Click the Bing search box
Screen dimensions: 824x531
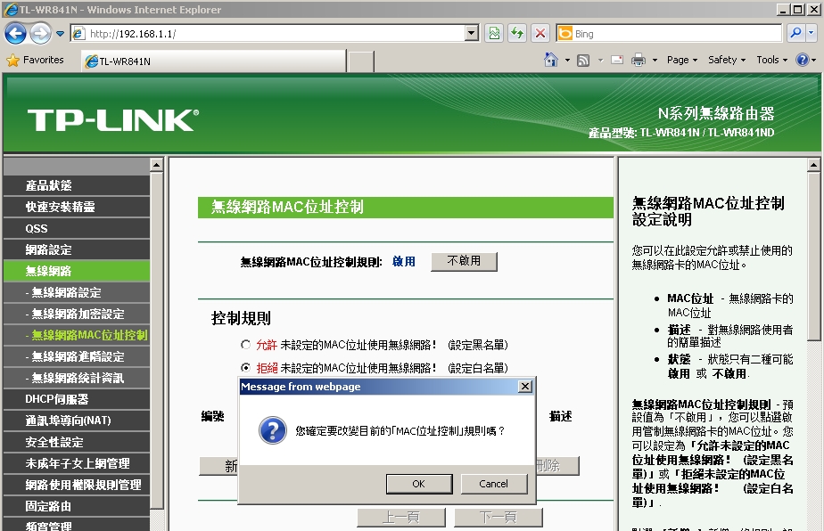[669, 34]
